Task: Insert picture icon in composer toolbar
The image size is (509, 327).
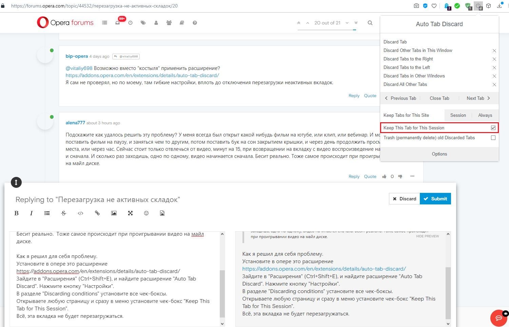Action: (114, 213)
